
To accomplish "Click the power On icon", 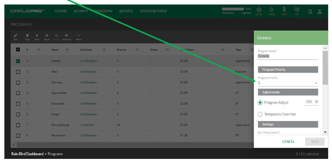I will pos(297,9).
